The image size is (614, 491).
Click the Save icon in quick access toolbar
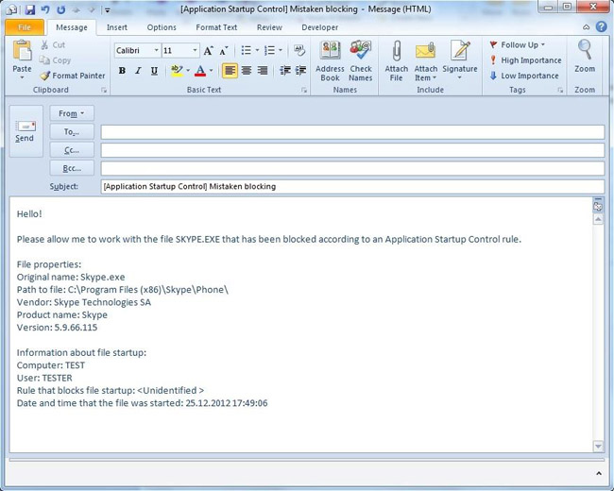point(30,9)
